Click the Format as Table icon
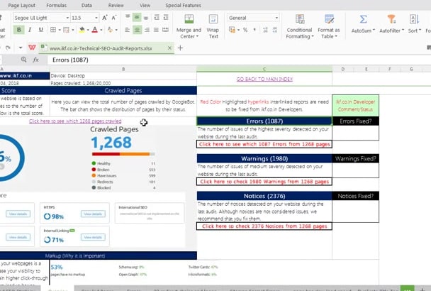431x291 pixels. (x=329, y=20)
